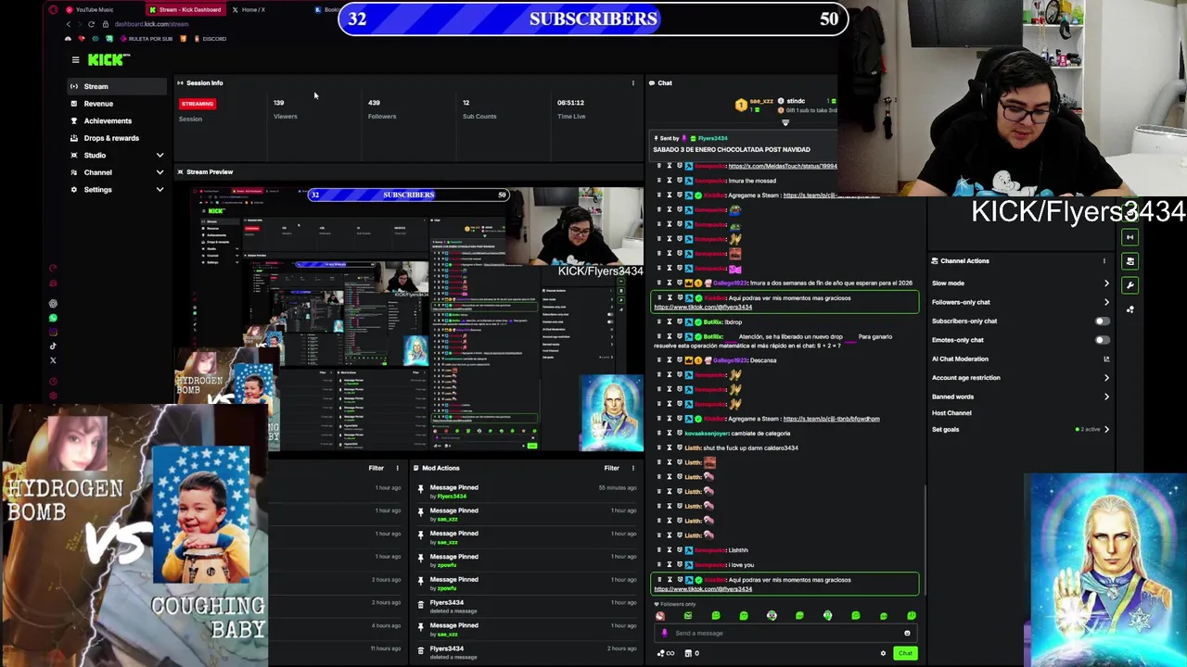Screen dimensions: 1187x667
Task: Open Host Channel action
Action: (951, 413)
